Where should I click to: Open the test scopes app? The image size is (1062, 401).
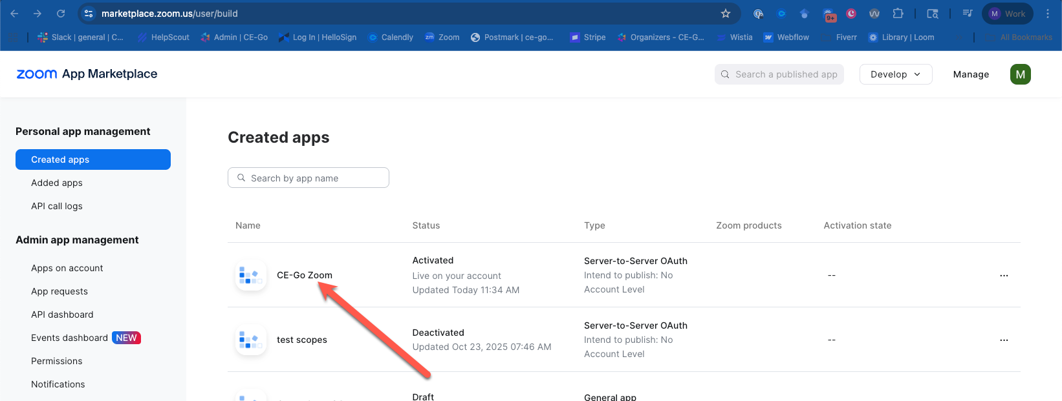pyautogui.click(x=302, y=340)
